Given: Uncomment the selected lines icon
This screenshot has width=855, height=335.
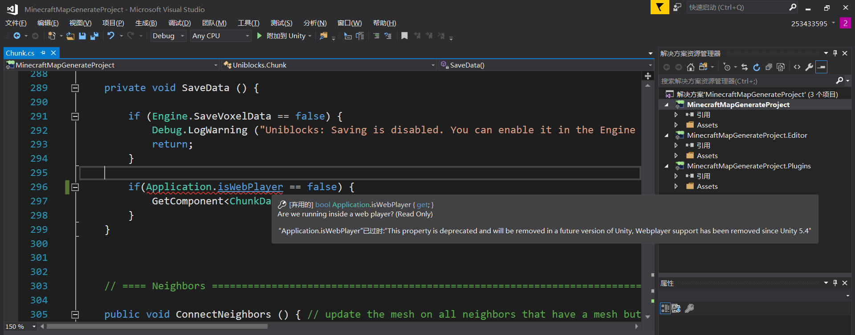Looking at the screenshot, I should (388, 36).
